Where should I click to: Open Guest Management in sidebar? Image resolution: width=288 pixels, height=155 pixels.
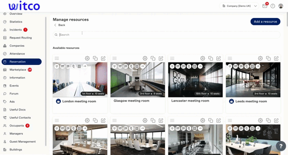point(22,142)
